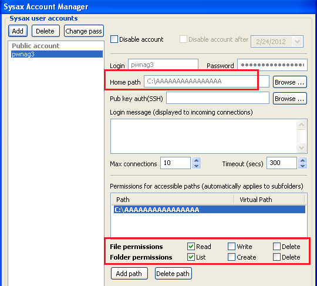317x286 pixels.
Task: Click the Delete path button
Action: [173, 274]
